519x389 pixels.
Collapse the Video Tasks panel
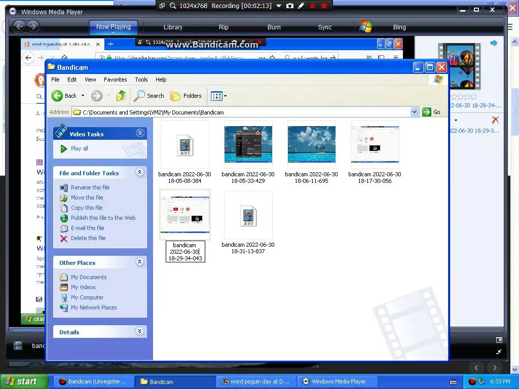(140, 133)
